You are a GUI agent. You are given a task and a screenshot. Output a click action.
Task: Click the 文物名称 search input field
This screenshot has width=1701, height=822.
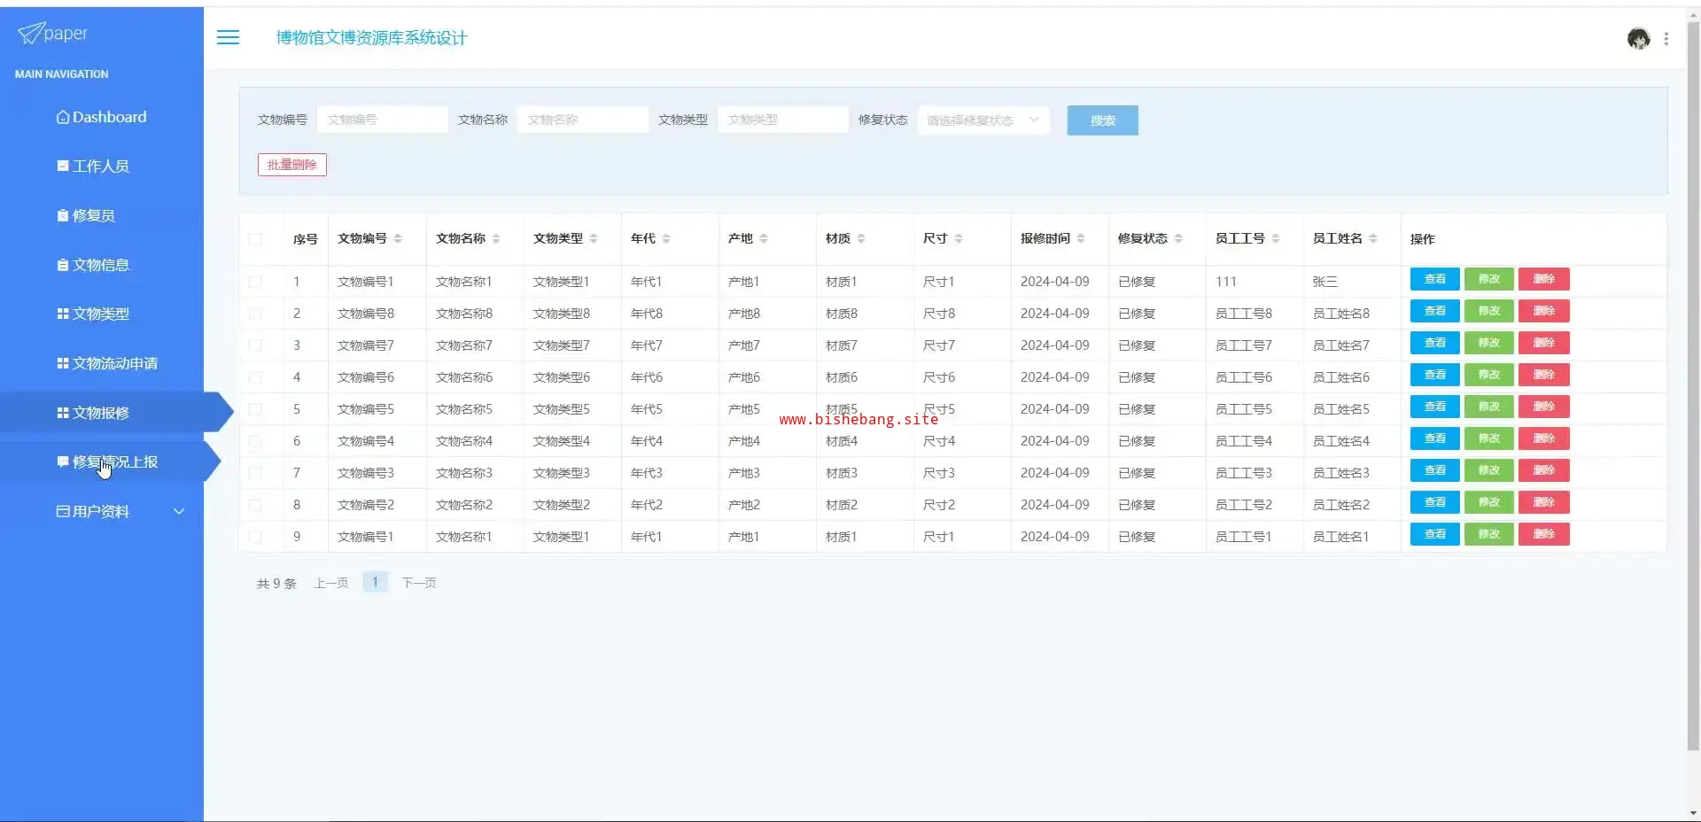point(583,120)
